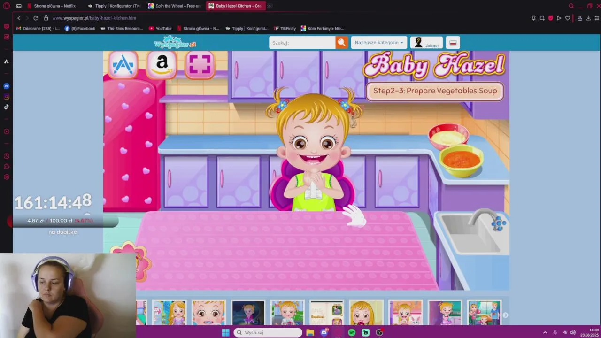Click the Wyspagier.pl site logo
Image resolution: width=601 pixels, height=338 pixels.
pos(175,43)
